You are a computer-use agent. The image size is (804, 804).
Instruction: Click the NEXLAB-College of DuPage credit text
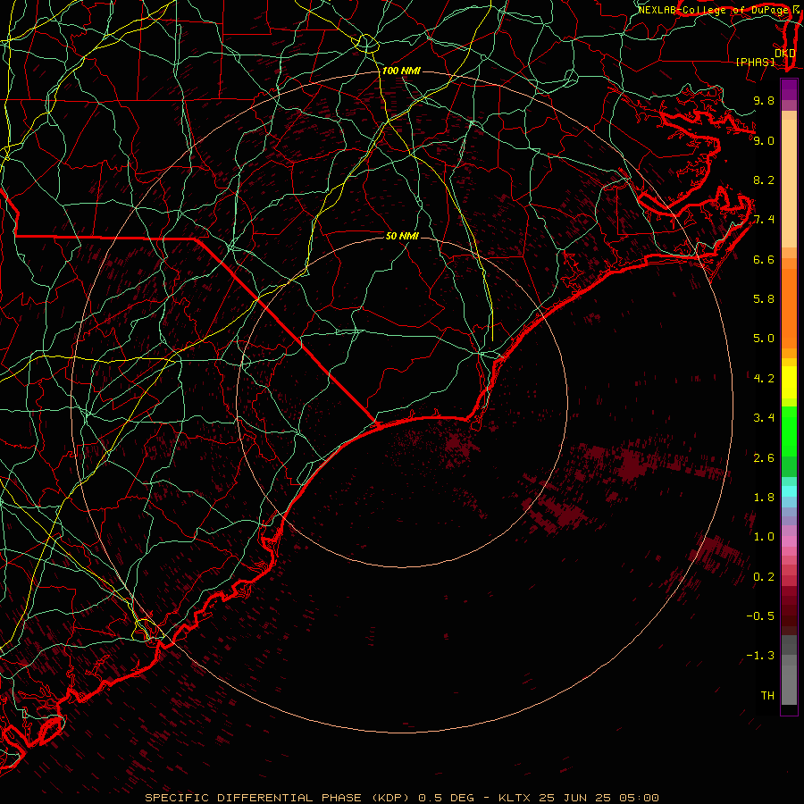pyautogui.click(x=713, y=10)
